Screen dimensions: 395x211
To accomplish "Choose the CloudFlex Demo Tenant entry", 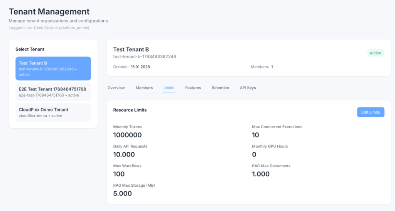I will pyautogui.click(x=53, y=112).
